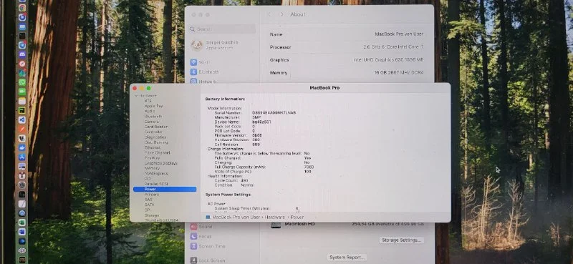
Task: Click the 'Battery Information:' heading
Action: click(225, 99)
